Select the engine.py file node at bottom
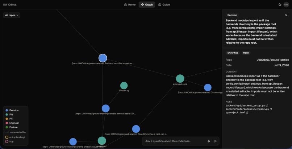Screen dimensions: 292x149 pyautogui.click(x=102, y=141)
